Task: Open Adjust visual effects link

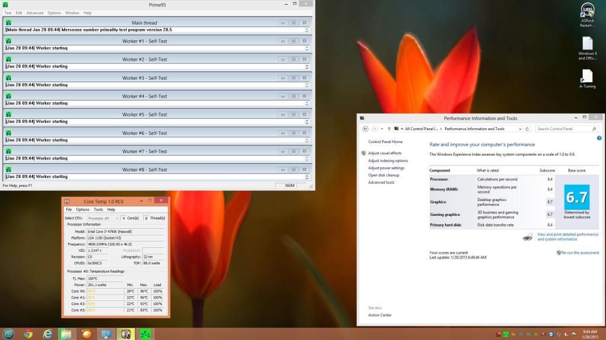Action: pyautogui.click(x=385, y=153)
